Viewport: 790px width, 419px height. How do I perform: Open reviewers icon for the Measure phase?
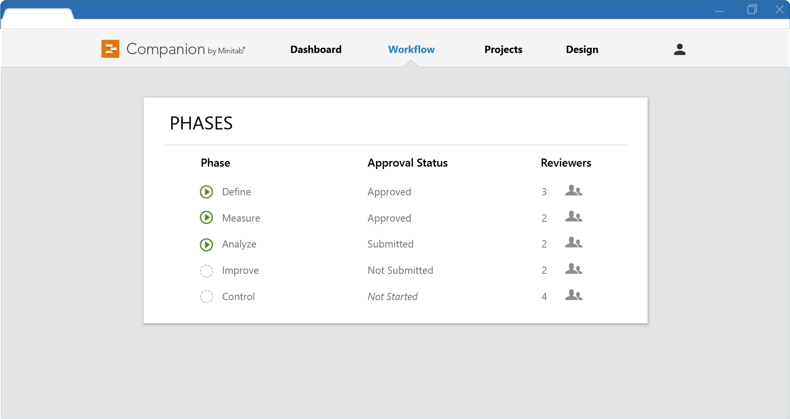pos(574,217)
